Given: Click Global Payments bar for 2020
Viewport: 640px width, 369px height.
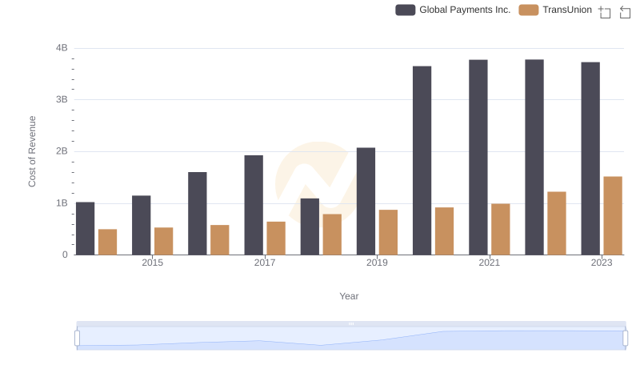Looking at the screenshot, I should click(422, 161).
